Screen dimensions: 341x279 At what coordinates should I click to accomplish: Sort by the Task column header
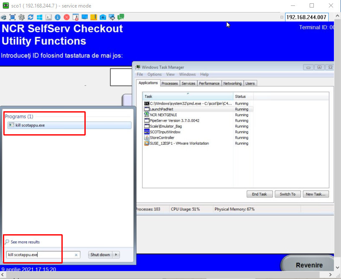(188, 96)
